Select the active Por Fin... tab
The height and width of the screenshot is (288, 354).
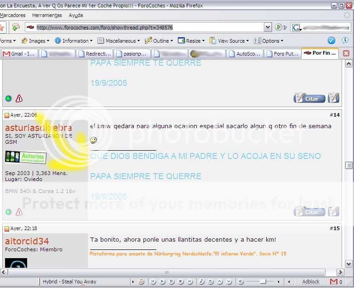[320, 53]
